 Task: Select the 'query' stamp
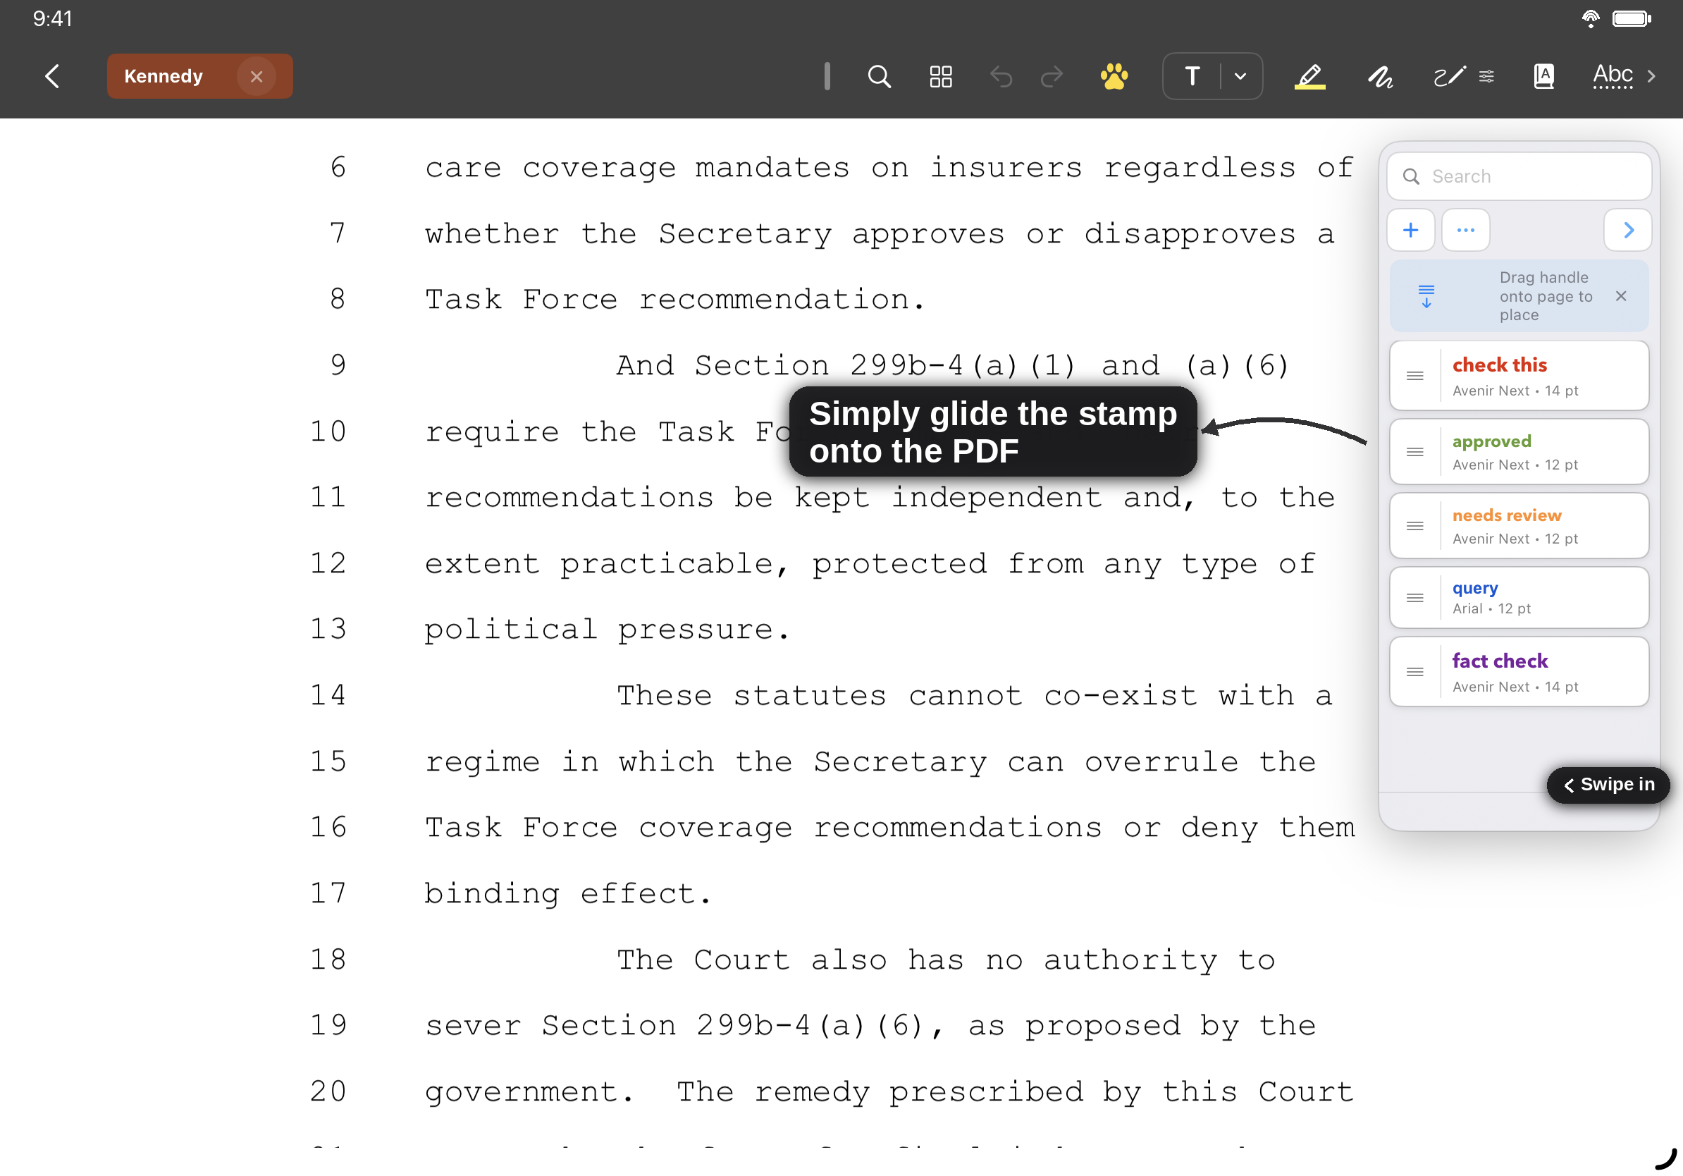pyautogui.click(x=1519, y=598)
